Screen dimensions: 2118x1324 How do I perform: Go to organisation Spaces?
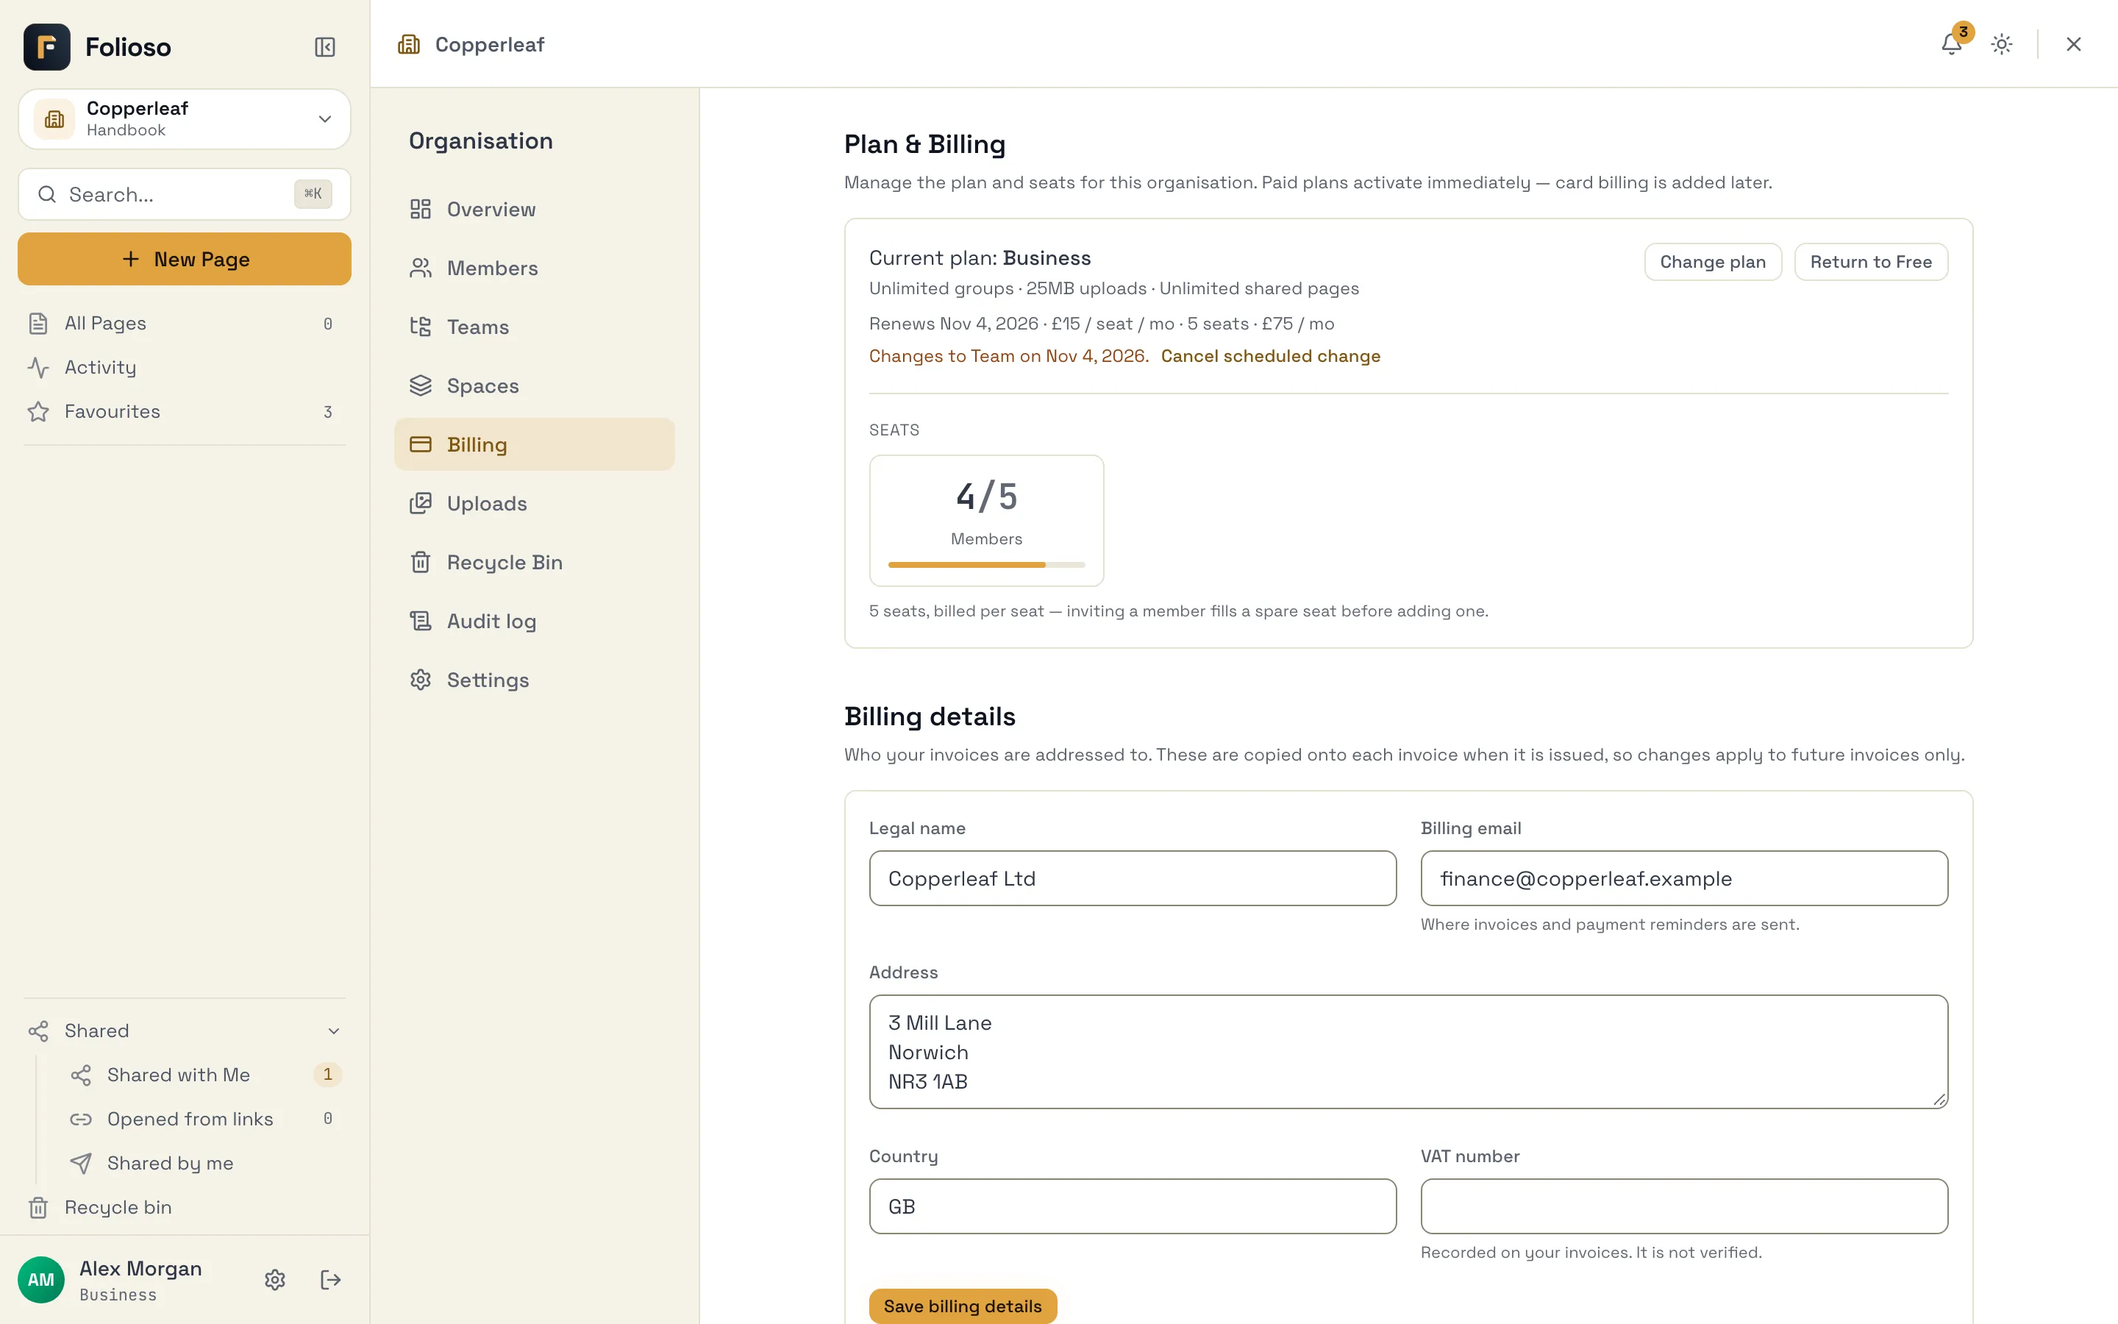[x=535, y=385]
